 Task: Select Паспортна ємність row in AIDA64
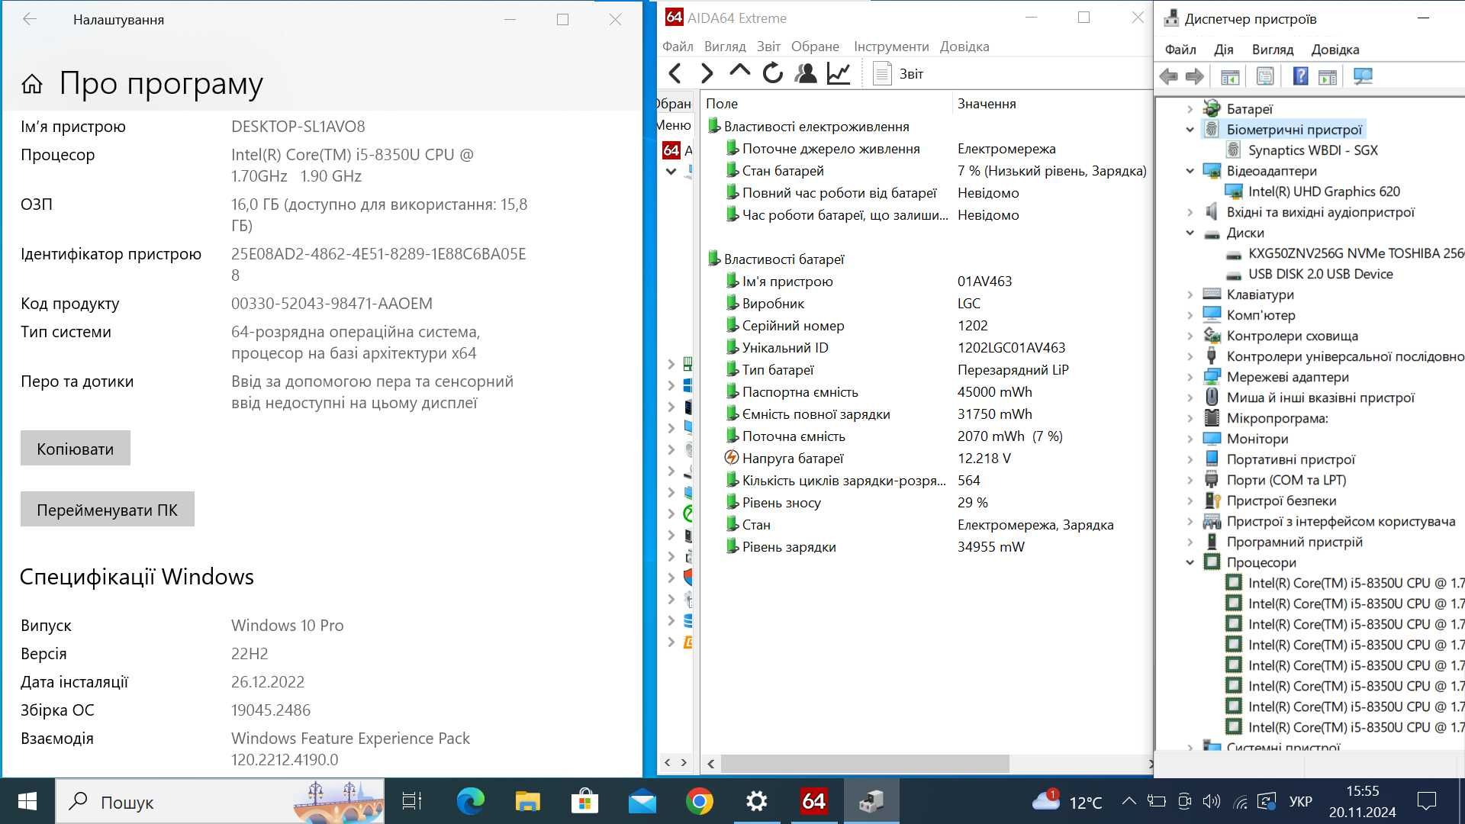pos(927,392)
